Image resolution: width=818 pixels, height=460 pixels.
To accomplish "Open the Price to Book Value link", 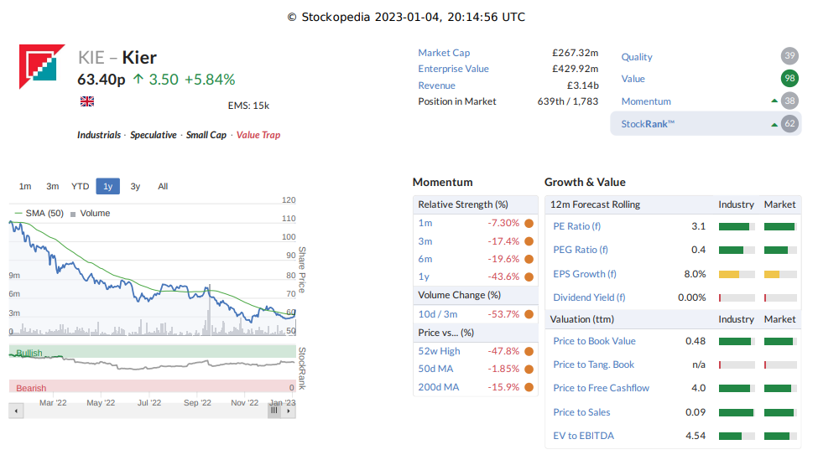I will pyautogui.click(x=594, y=341).
